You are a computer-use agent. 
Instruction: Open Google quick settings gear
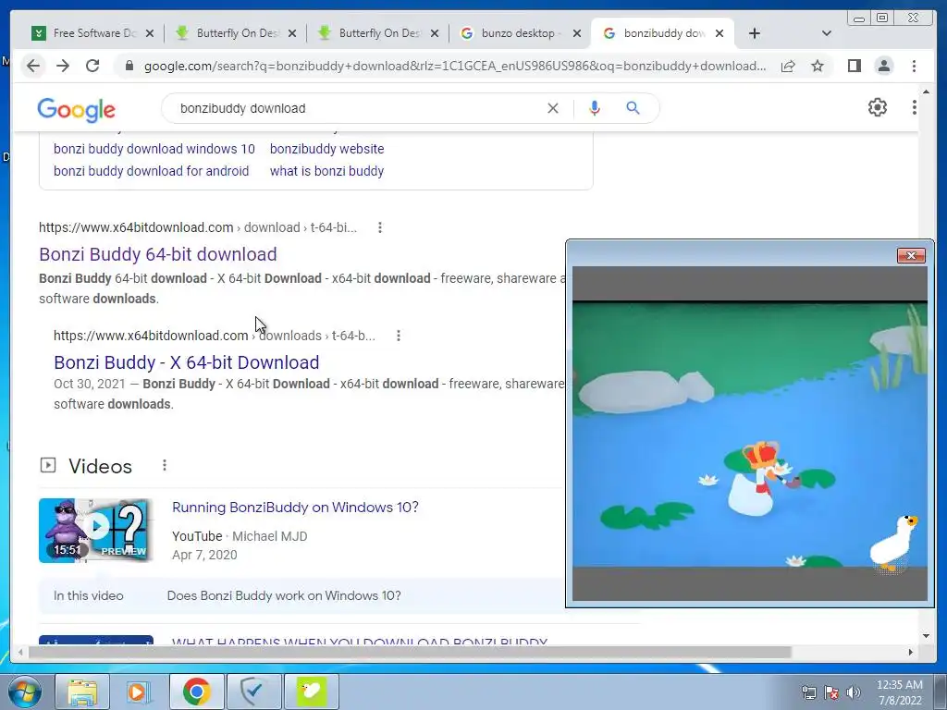click(878, 107)
